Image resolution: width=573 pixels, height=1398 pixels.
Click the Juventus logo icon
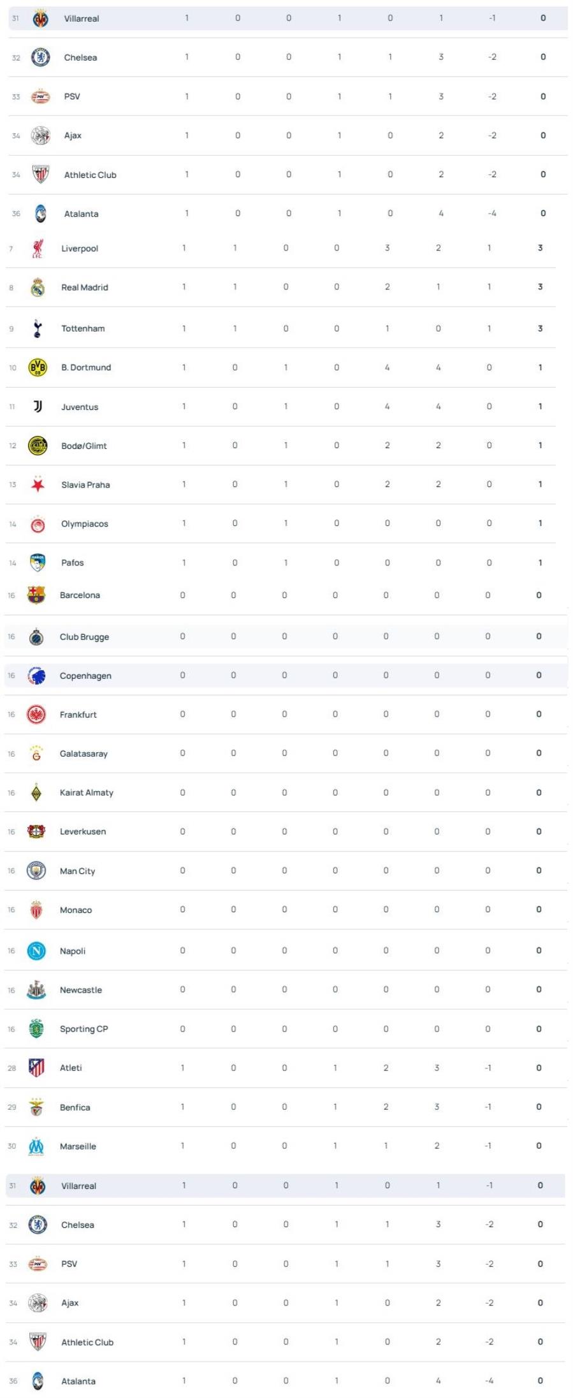pyautogui.click(x=38, y=407)
